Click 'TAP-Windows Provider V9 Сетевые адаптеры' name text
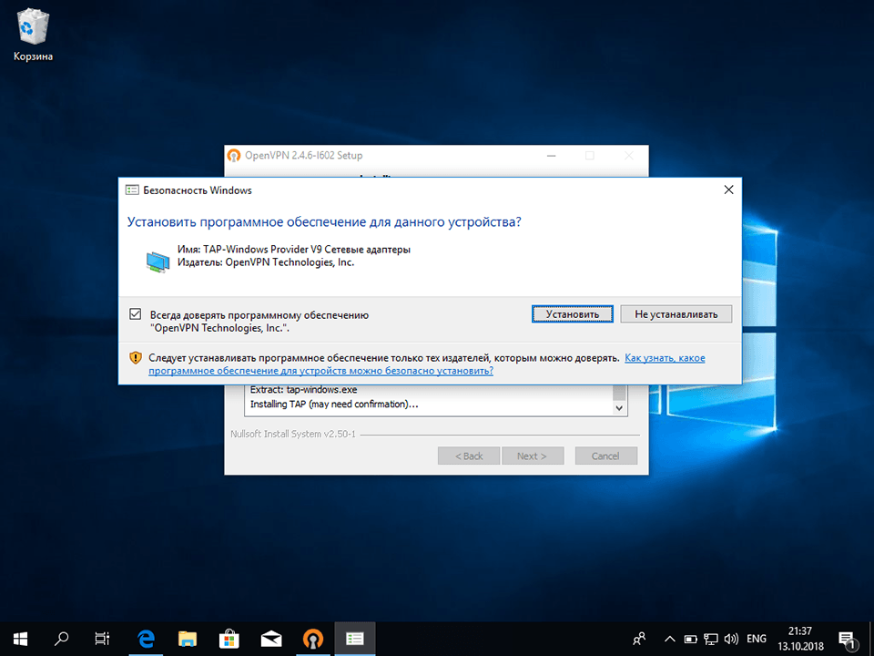 [307, 250]
